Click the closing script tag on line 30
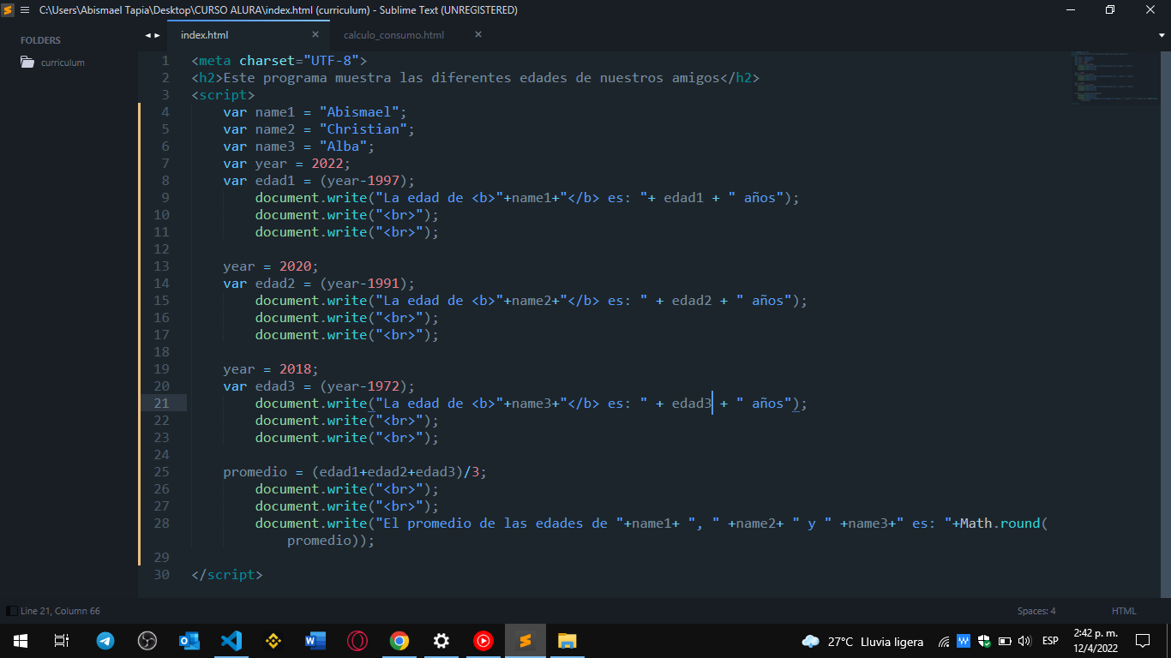 coord(227,575)
